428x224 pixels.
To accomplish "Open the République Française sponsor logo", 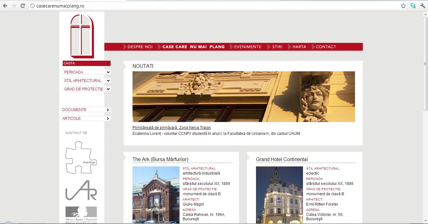I will coord(81,215).
